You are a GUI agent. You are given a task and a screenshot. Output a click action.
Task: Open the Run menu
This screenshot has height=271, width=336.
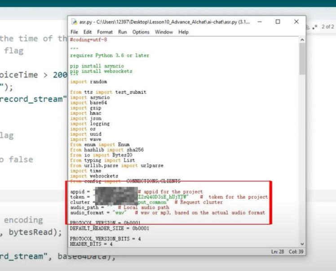[122, 32]
